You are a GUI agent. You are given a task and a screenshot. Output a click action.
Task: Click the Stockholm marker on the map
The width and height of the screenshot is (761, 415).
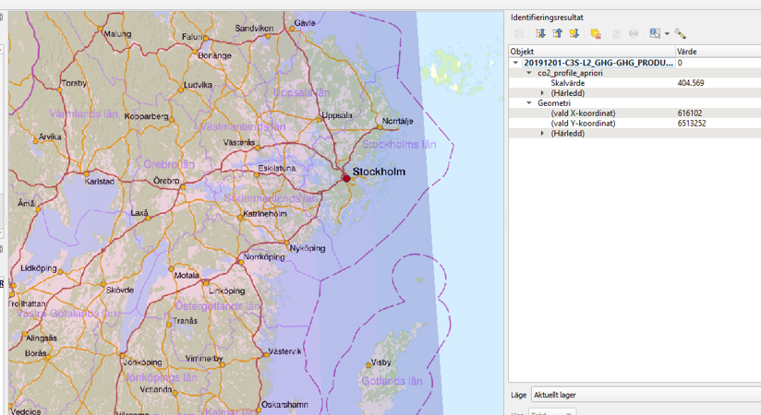point(347,176)
